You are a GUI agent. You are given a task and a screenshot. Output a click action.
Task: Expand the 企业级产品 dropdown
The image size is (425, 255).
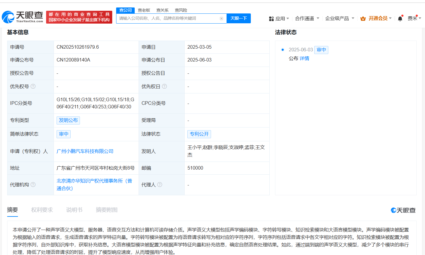click(340, 19)
